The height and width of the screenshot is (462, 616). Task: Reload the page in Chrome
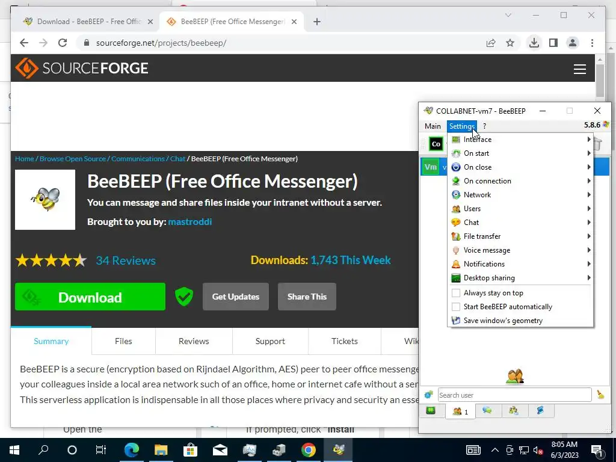point(63,43)
